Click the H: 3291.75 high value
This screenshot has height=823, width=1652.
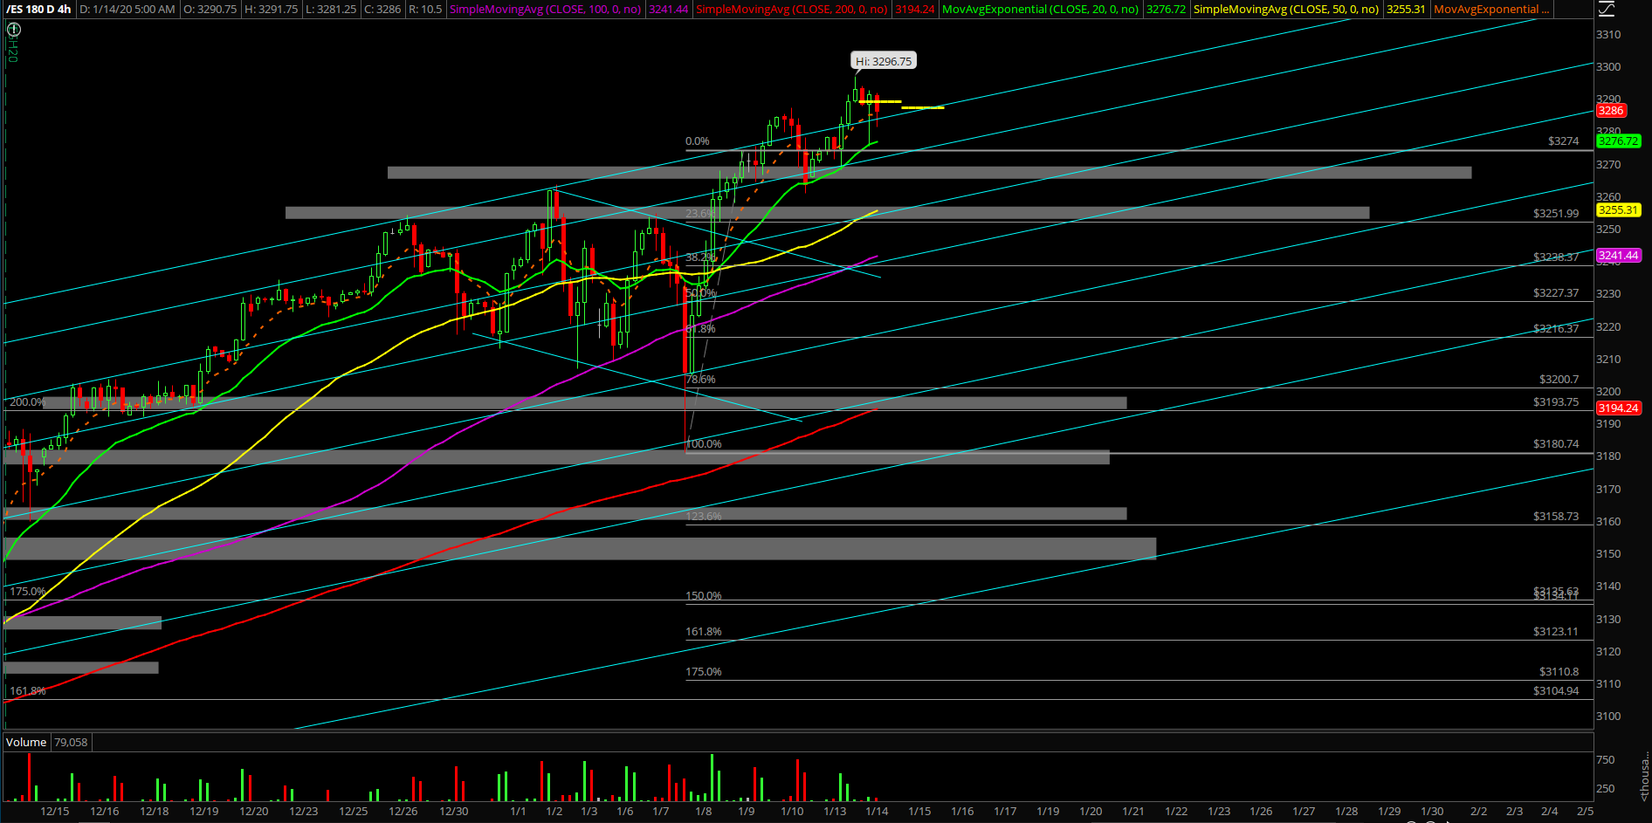[271, 10]
